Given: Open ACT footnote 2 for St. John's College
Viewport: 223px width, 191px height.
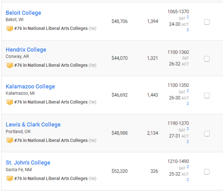Looking at the screenshot, I should [x=188, y=179].
